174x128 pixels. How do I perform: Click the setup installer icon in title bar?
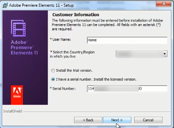(x=5, y=5)
